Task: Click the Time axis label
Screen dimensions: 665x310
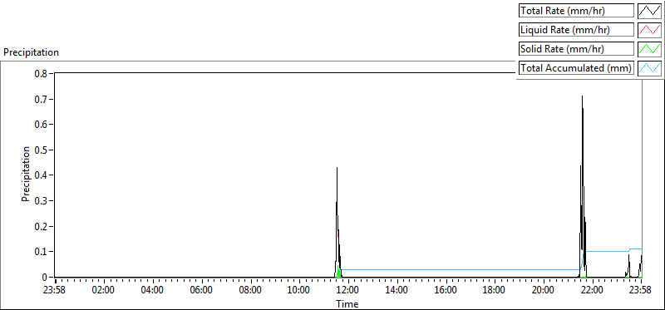Action: click(347, 303)
